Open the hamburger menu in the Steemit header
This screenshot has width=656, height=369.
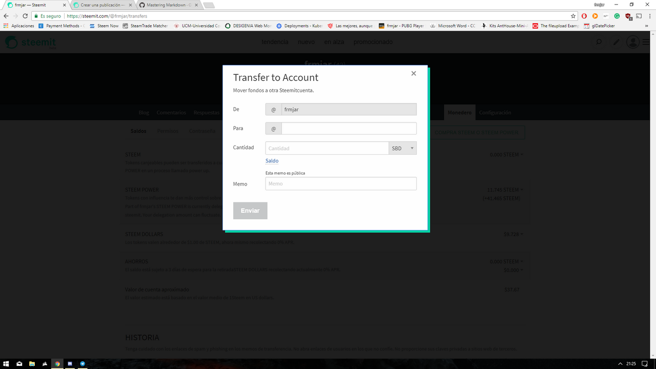point(646,42)
